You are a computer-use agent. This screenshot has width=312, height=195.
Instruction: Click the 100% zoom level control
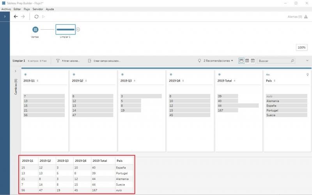pos(301,47)
